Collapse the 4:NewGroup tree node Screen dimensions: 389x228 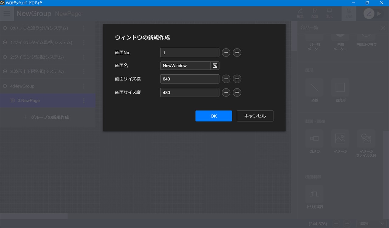pyautogui.click(x=5, y=86)
